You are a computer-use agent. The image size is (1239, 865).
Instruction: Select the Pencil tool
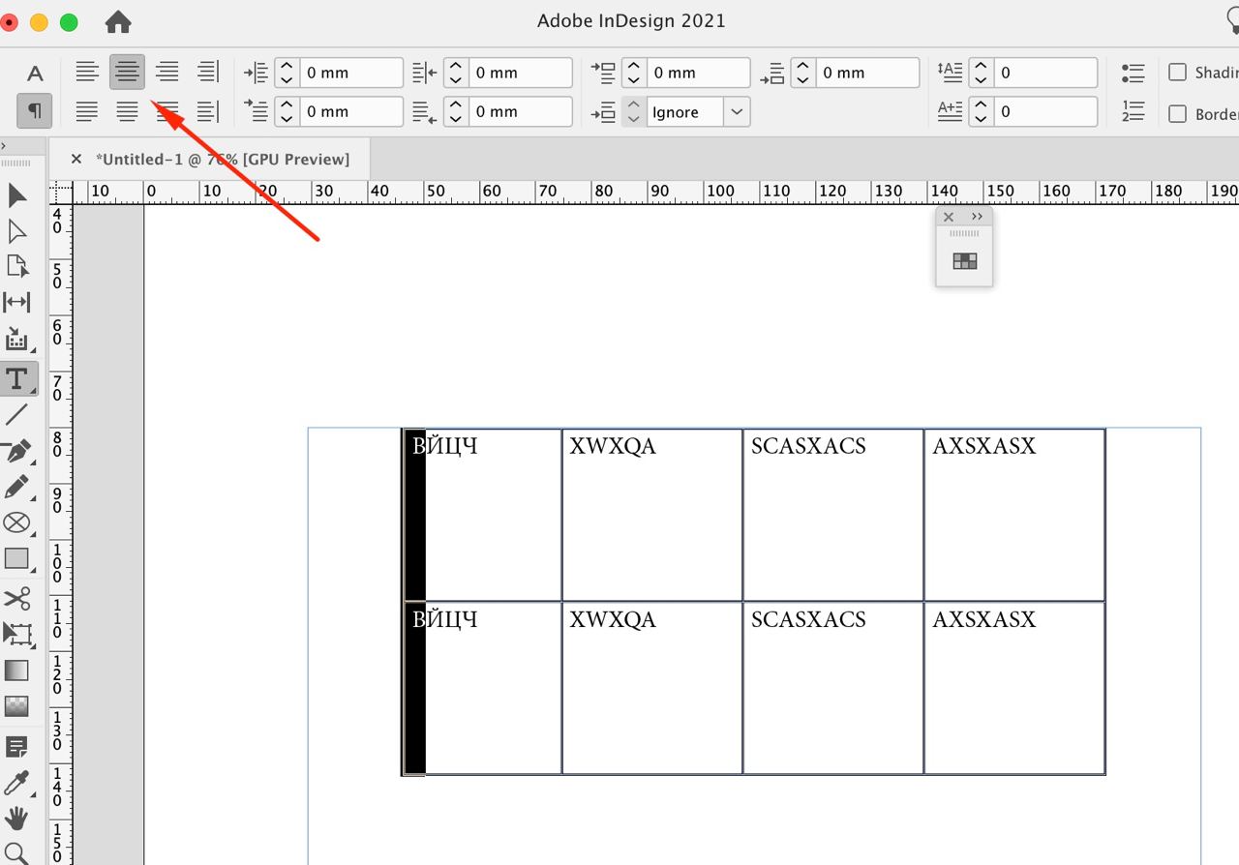tap(17, 487)
